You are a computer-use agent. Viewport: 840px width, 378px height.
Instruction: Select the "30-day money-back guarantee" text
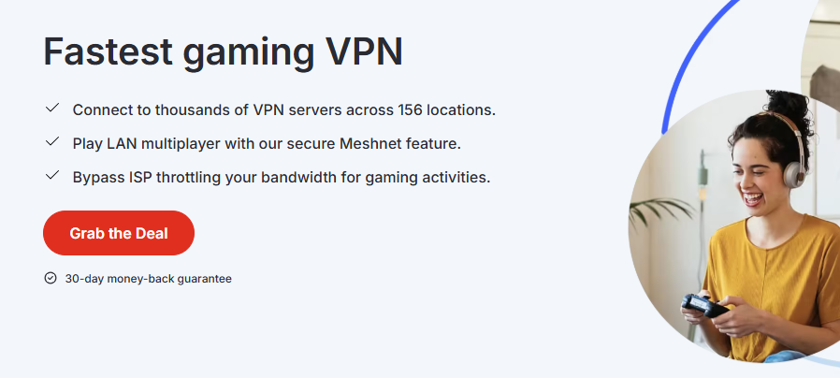pyautogui.click(x=148, y=279)
